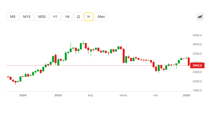Switch chart to Ч4 interval
Image resolution: width=213 pixels, height=113 pixels.
point(67,17)
